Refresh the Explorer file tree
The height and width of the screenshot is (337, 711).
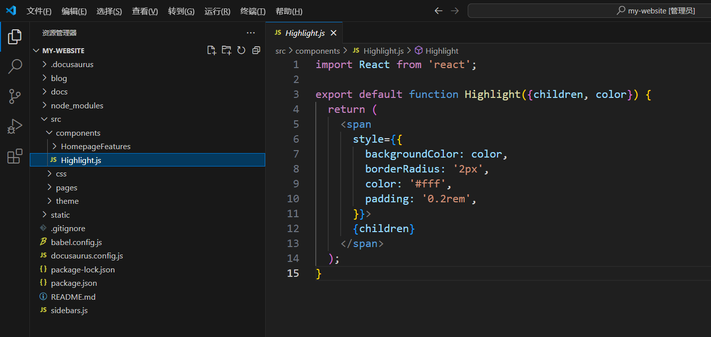(241, 50)
